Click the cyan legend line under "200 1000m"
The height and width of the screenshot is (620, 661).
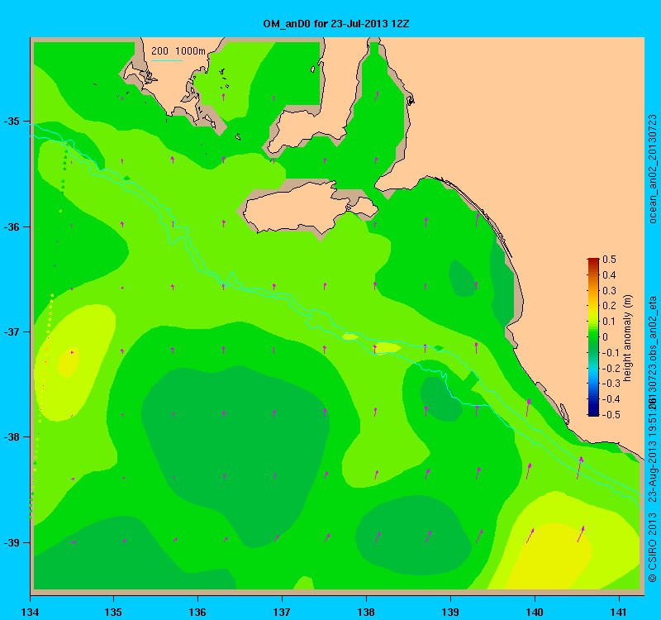167,60
